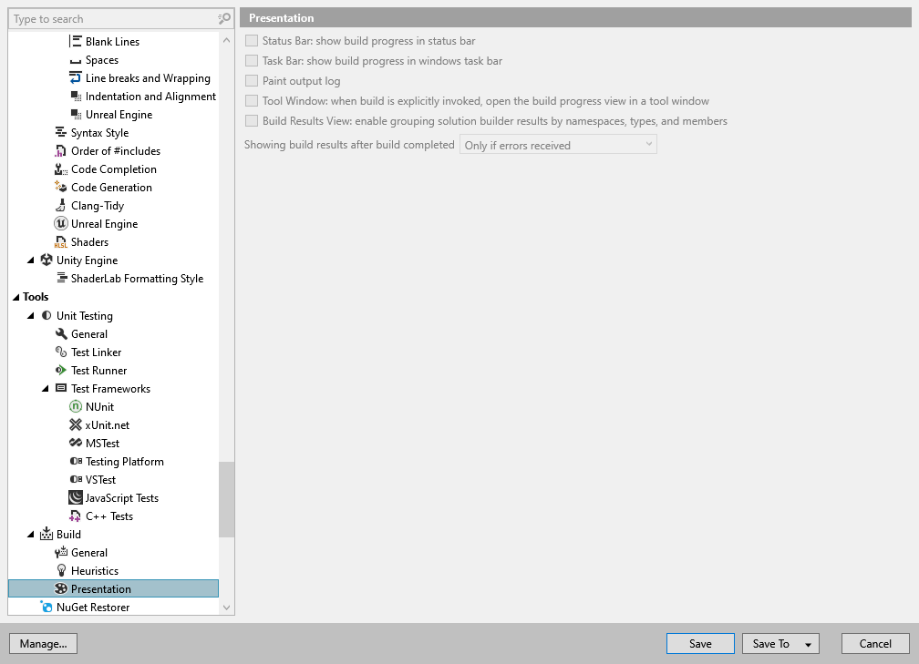
Task: Click the Heuristics lightbulb icon
Action: 61,570
